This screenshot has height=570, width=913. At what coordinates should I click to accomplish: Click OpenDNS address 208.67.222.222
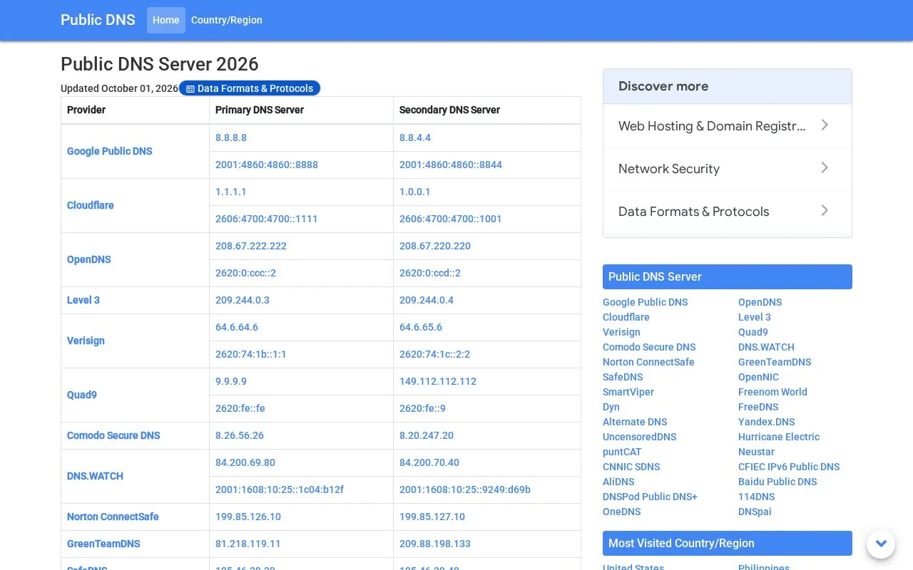coord(251,246)
